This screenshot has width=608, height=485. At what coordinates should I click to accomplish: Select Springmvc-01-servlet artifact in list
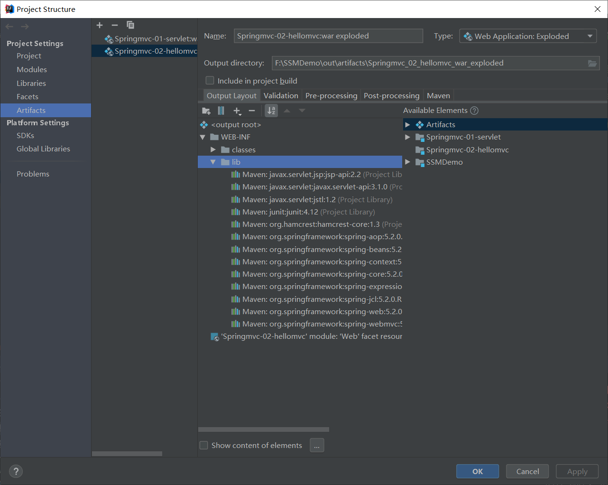(150, 39)
